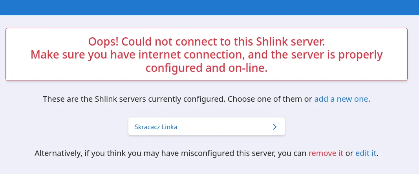Click the red "remove it" link
The height and width of the screenshot is (174, 419).
326,153
